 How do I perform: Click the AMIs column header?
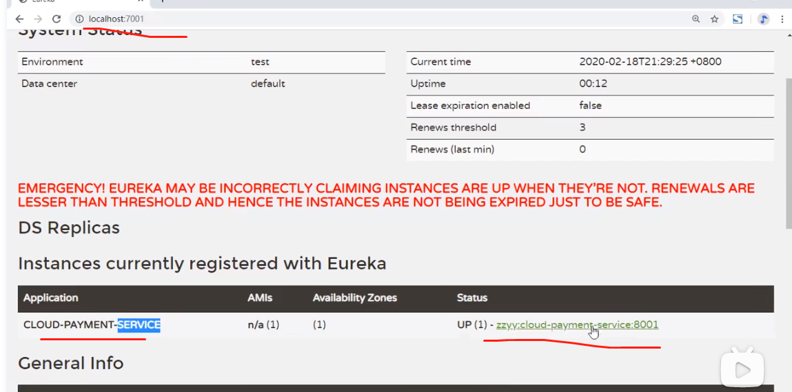260,298
